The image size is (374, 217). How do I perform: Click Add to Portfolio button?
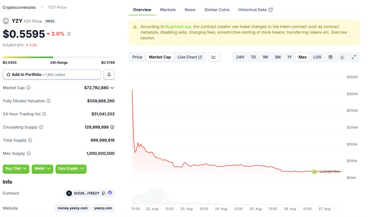point(52,75)
